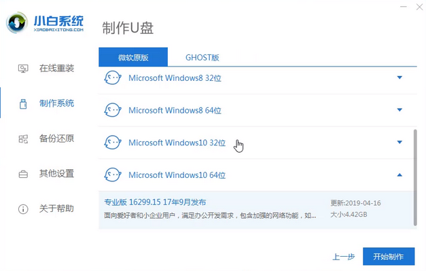Close the 小白系统 window

(x=419, y=7)
